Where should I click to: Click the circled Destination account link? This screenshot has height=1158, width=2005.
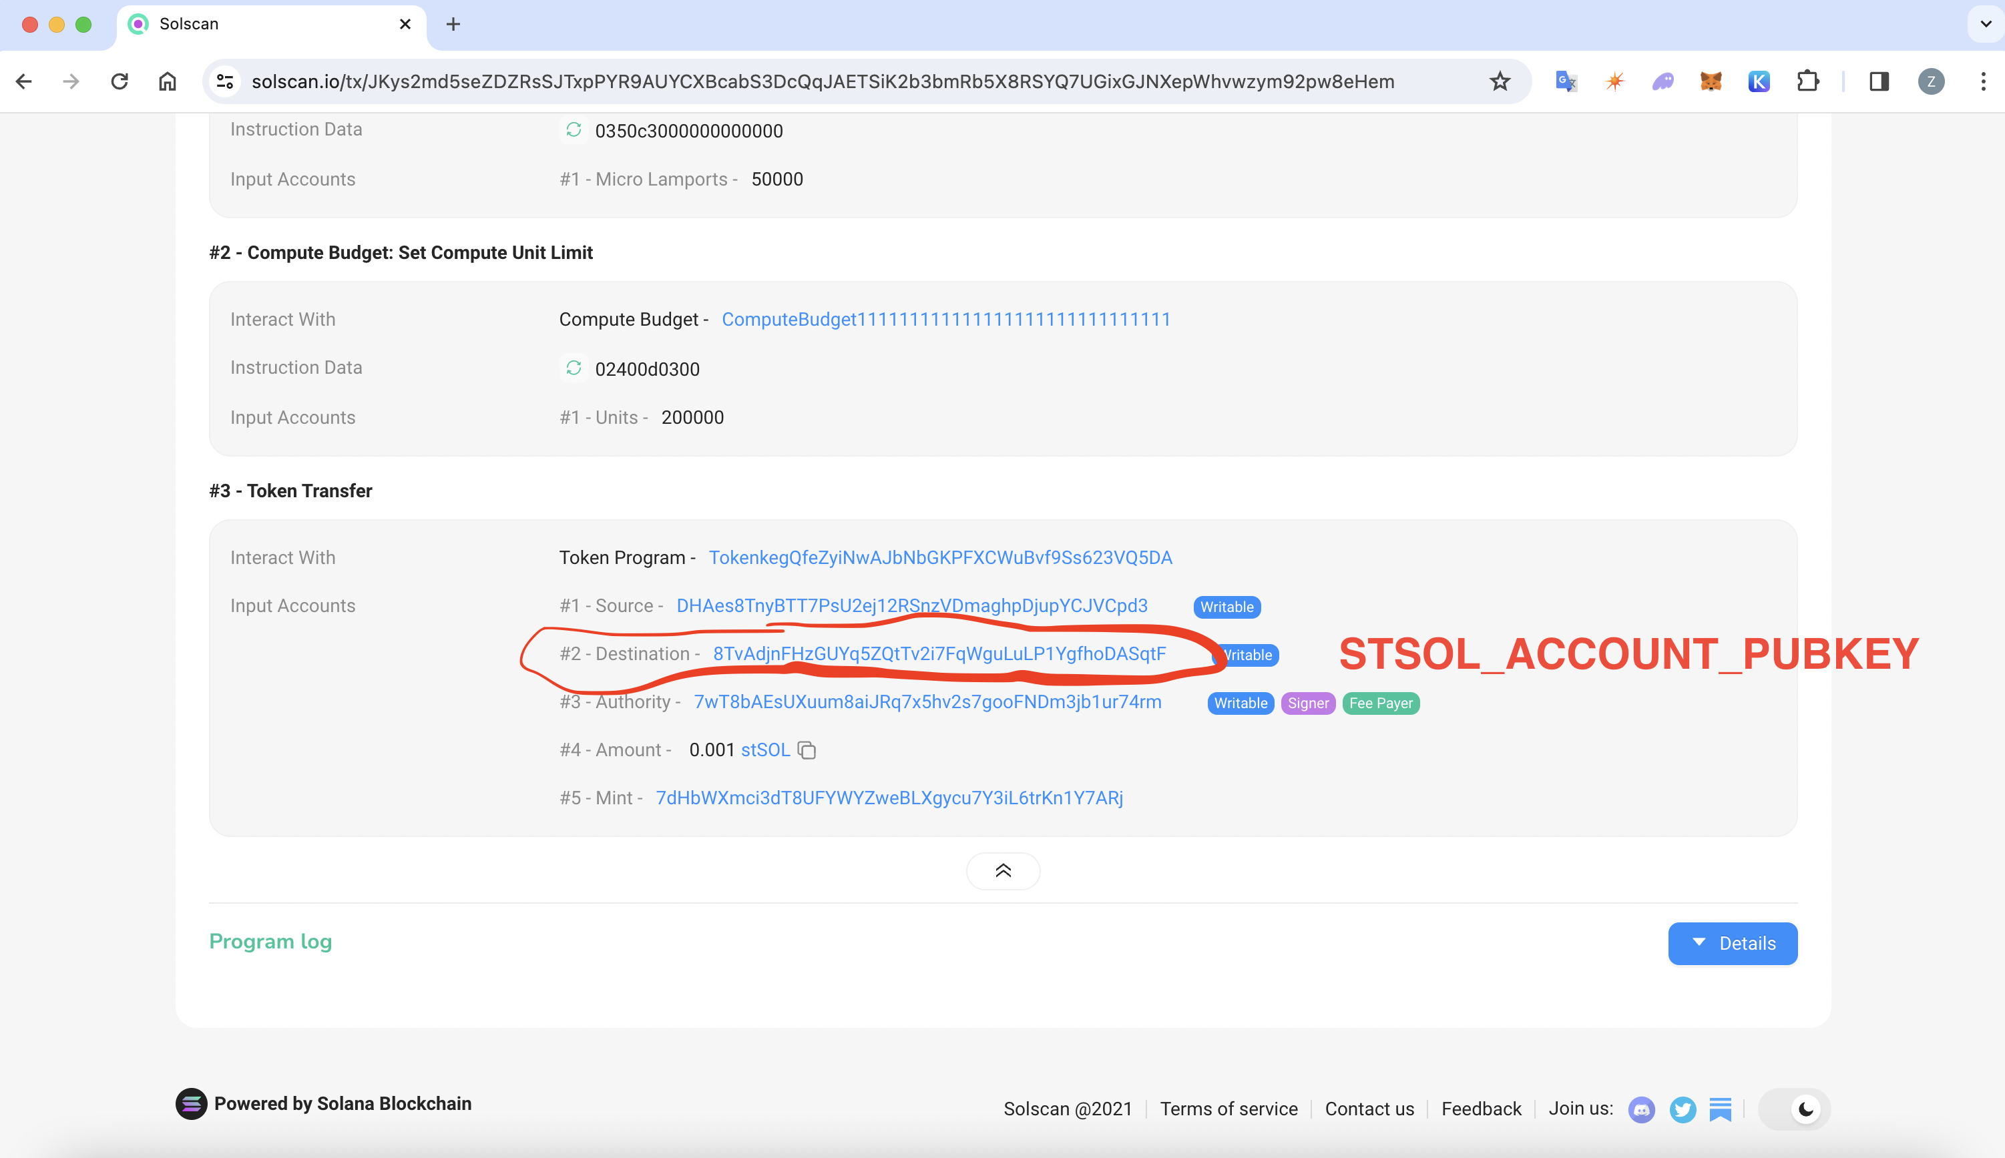click(939, 654)
